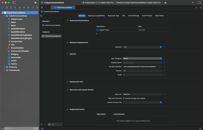Collapse App Icons and Launch Screen section
This screenshot has height=130, width=203.
coord(67,90)
